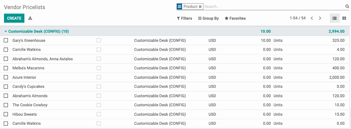
Task: Open The Cookie Cowboy vendor record
Action: tap(30, 105)
